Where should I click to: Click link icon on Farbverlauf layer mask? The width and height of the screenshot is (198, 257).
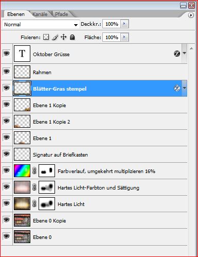[x=34, y=171]
